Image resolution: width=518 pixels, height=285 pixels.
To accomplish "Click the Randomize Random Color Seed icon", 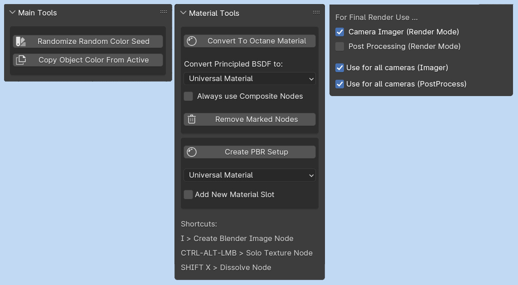I will 20,42.
